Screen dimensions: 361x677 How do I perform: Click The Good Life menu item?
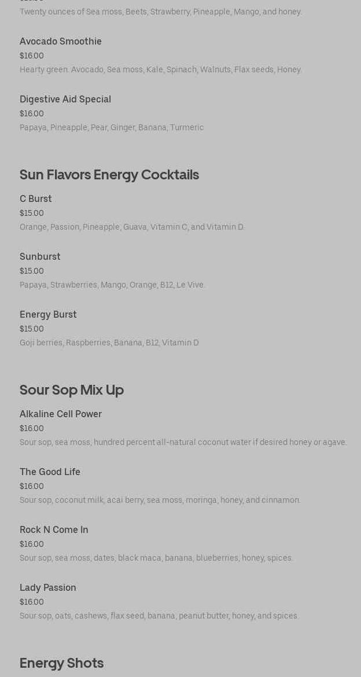coord(50,472)
